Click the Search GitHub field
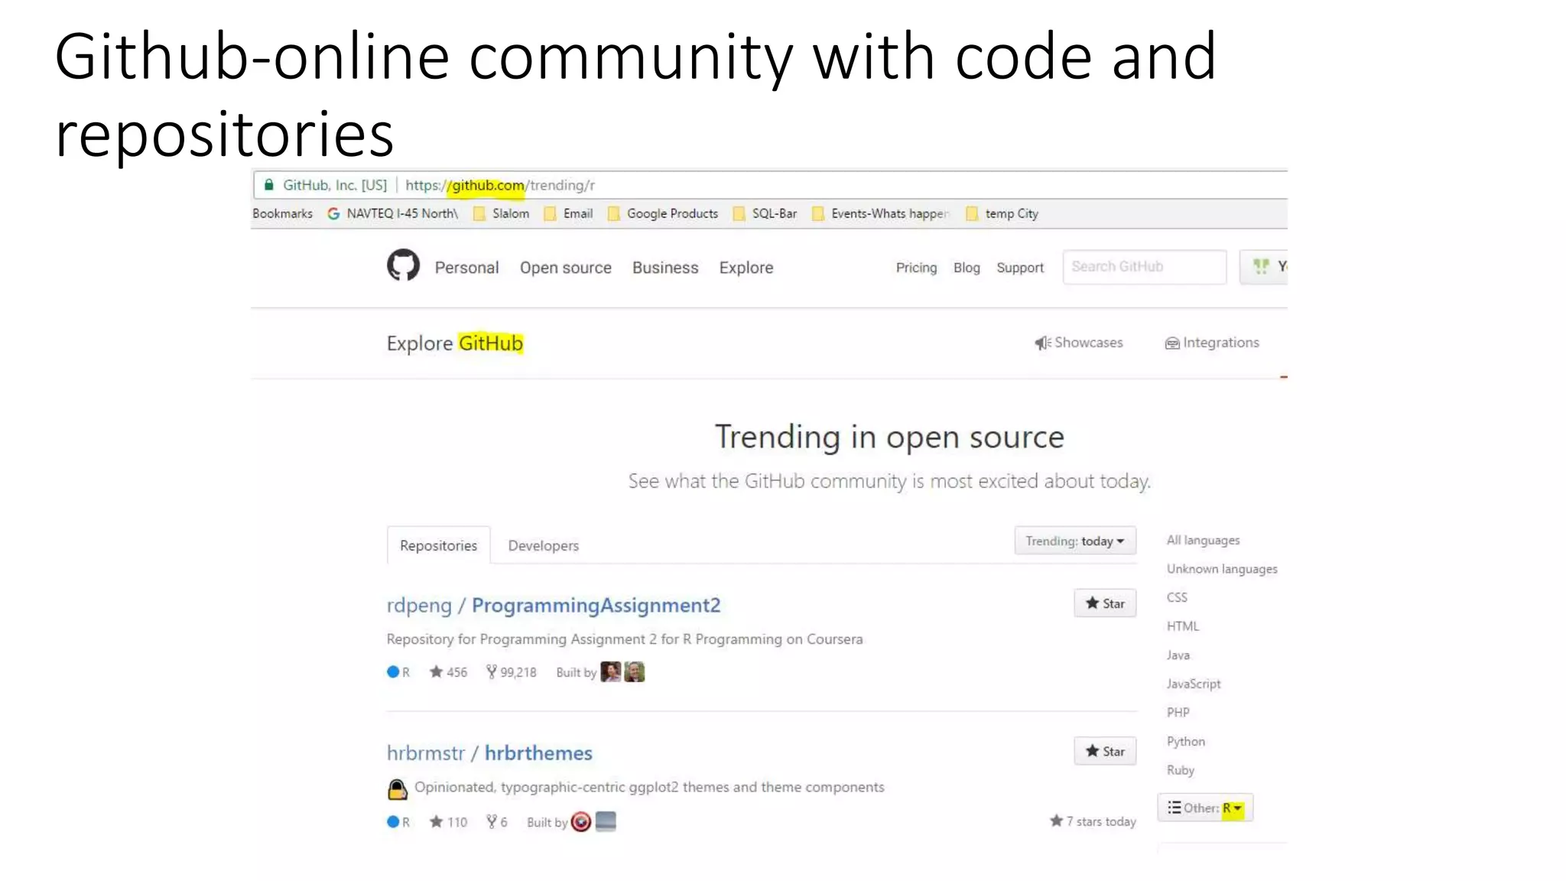Screen dimensions: 1566x881 [1144, 267]
